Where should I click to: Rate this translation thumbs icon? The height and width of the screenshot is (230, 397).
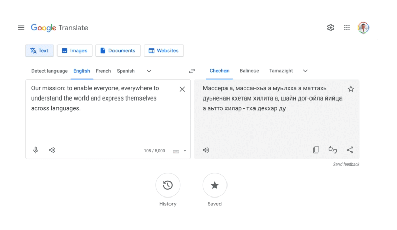(x=333, y=150)
